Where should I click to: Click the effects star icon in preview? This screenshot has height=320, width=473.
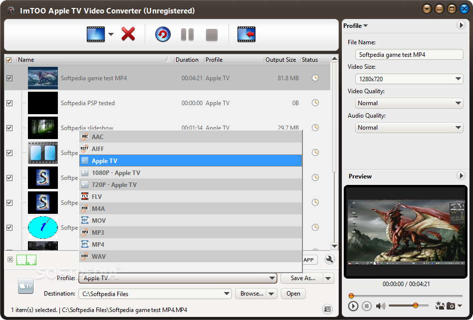coord(440,306)
